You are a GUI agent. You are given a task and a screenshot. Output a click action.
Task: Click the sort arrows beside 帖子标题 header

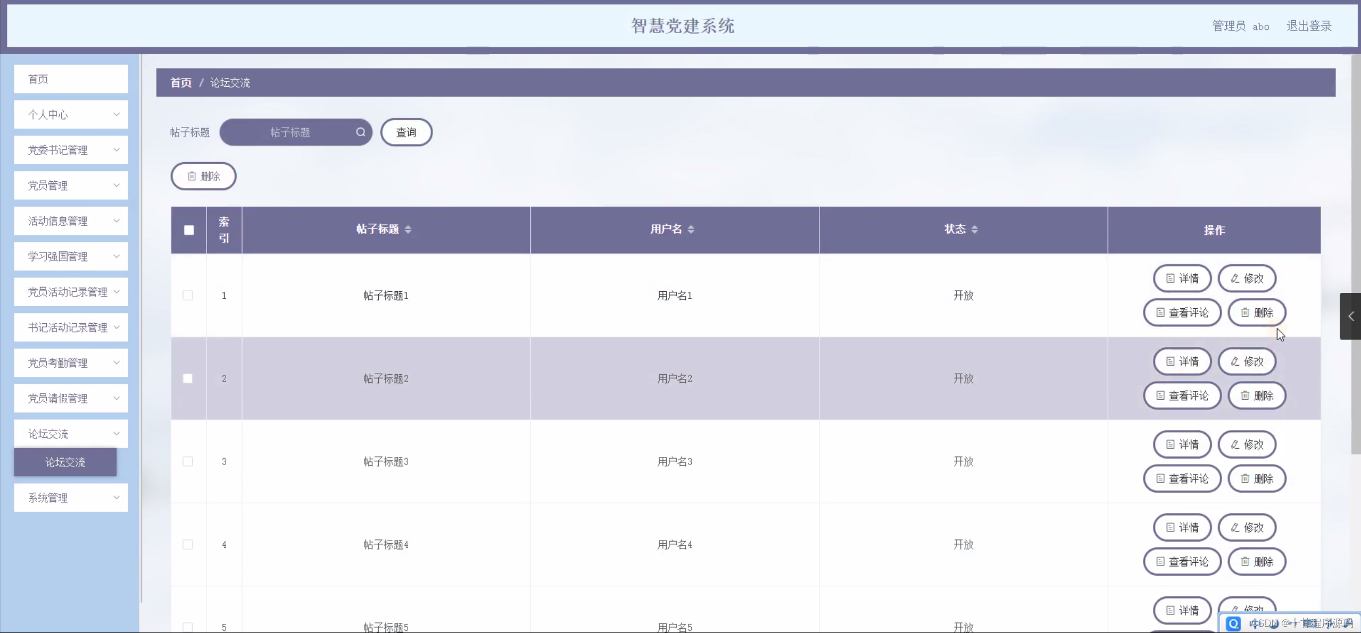pyautogui.click(x=408, y=230)
